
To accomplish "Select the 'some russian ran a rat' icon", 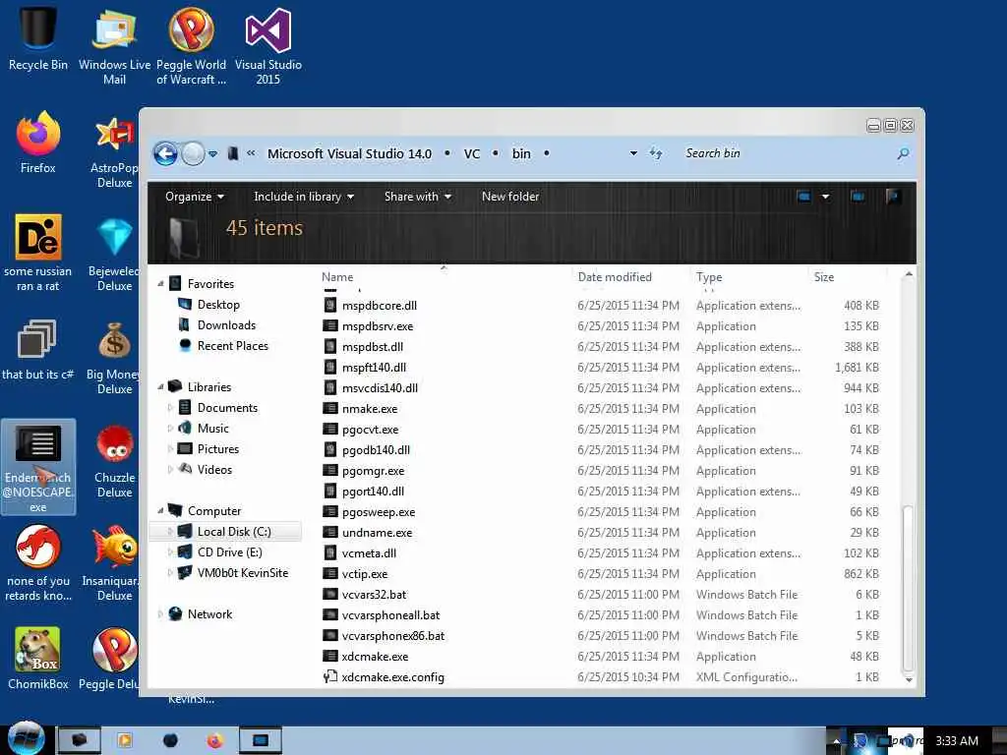I will coord(38,253).
